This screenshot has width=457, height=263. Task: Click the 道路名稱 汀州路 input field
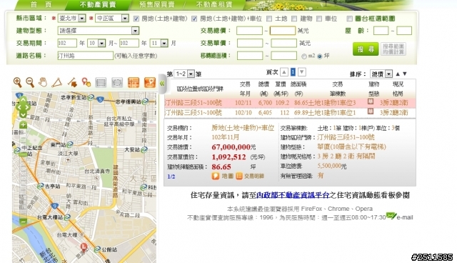85,56
